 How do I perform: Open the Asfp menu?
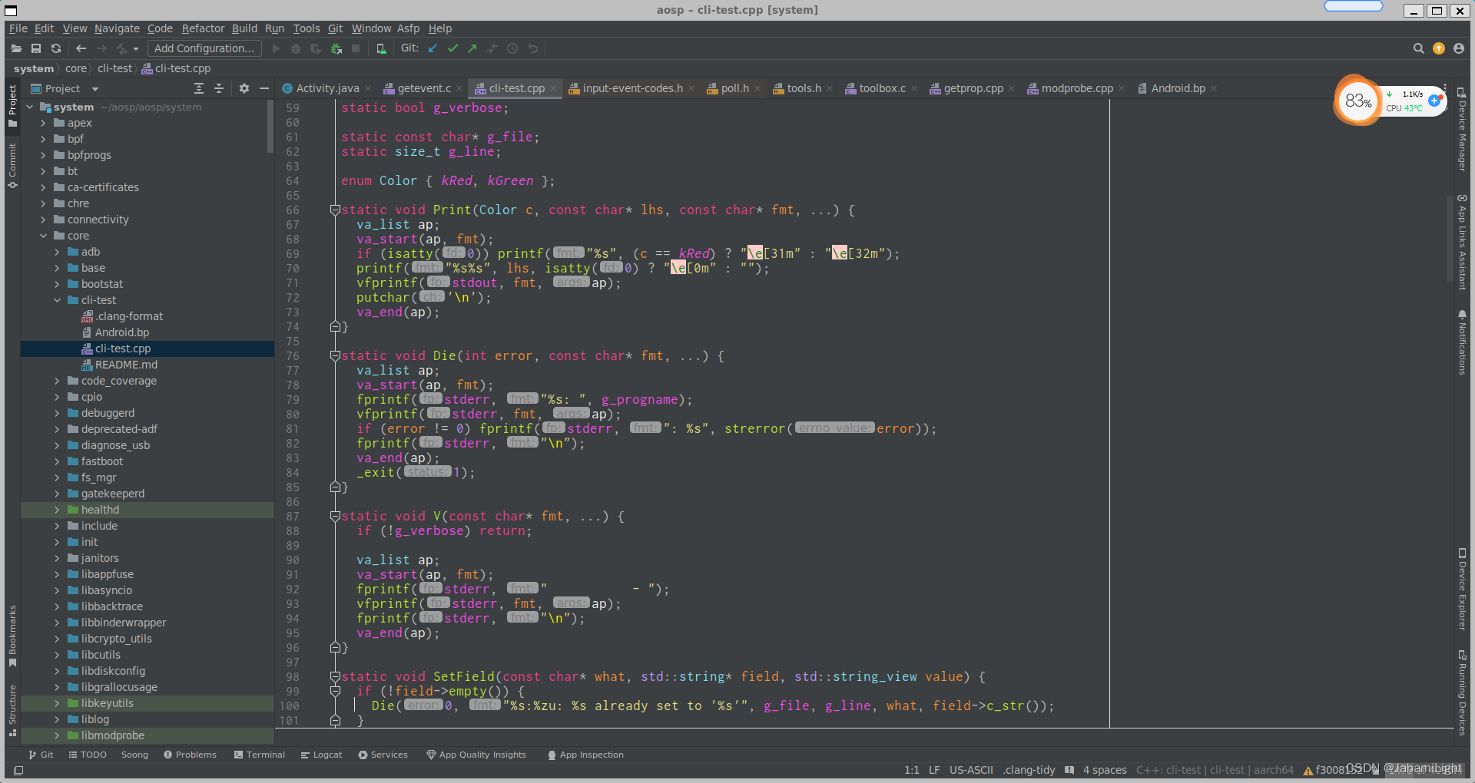(x=408, y=28)
